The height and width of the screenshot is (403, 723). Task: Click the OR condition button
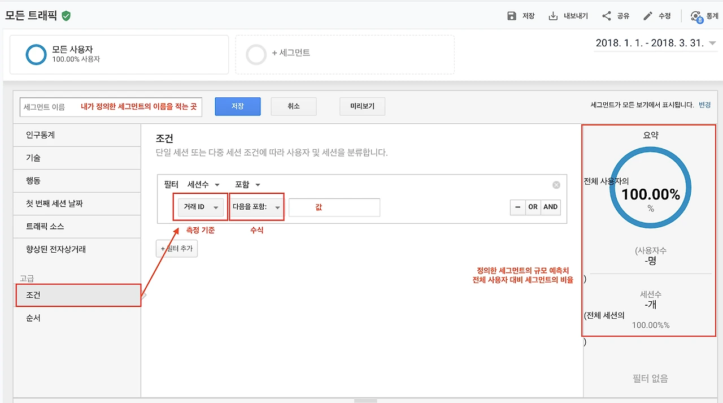[x=533, y=207]
